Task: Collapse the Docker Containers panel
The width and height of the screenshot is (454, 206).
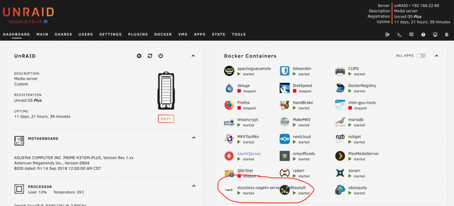Action: point(437,56)
